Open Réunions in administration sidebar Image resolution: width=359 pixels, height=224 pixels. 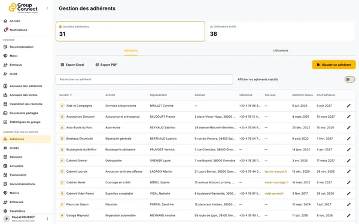[26, 157]
